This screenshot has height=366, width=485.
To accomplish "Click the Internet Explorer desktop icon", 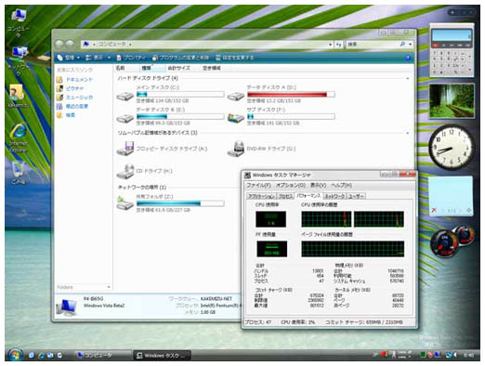I will tap(19, 137).
